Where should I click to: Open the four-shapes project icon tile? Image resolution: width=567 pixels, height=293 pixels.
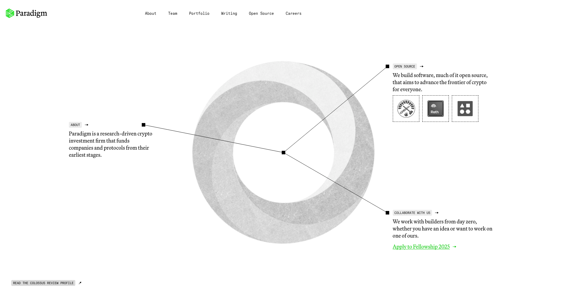(465, 109)
